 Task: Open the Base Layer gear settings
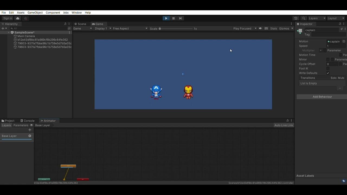30,136
